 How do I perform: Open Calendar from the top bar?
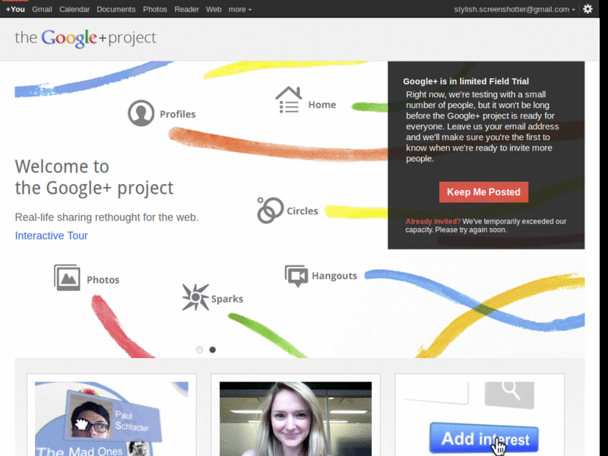pos(74,9)
